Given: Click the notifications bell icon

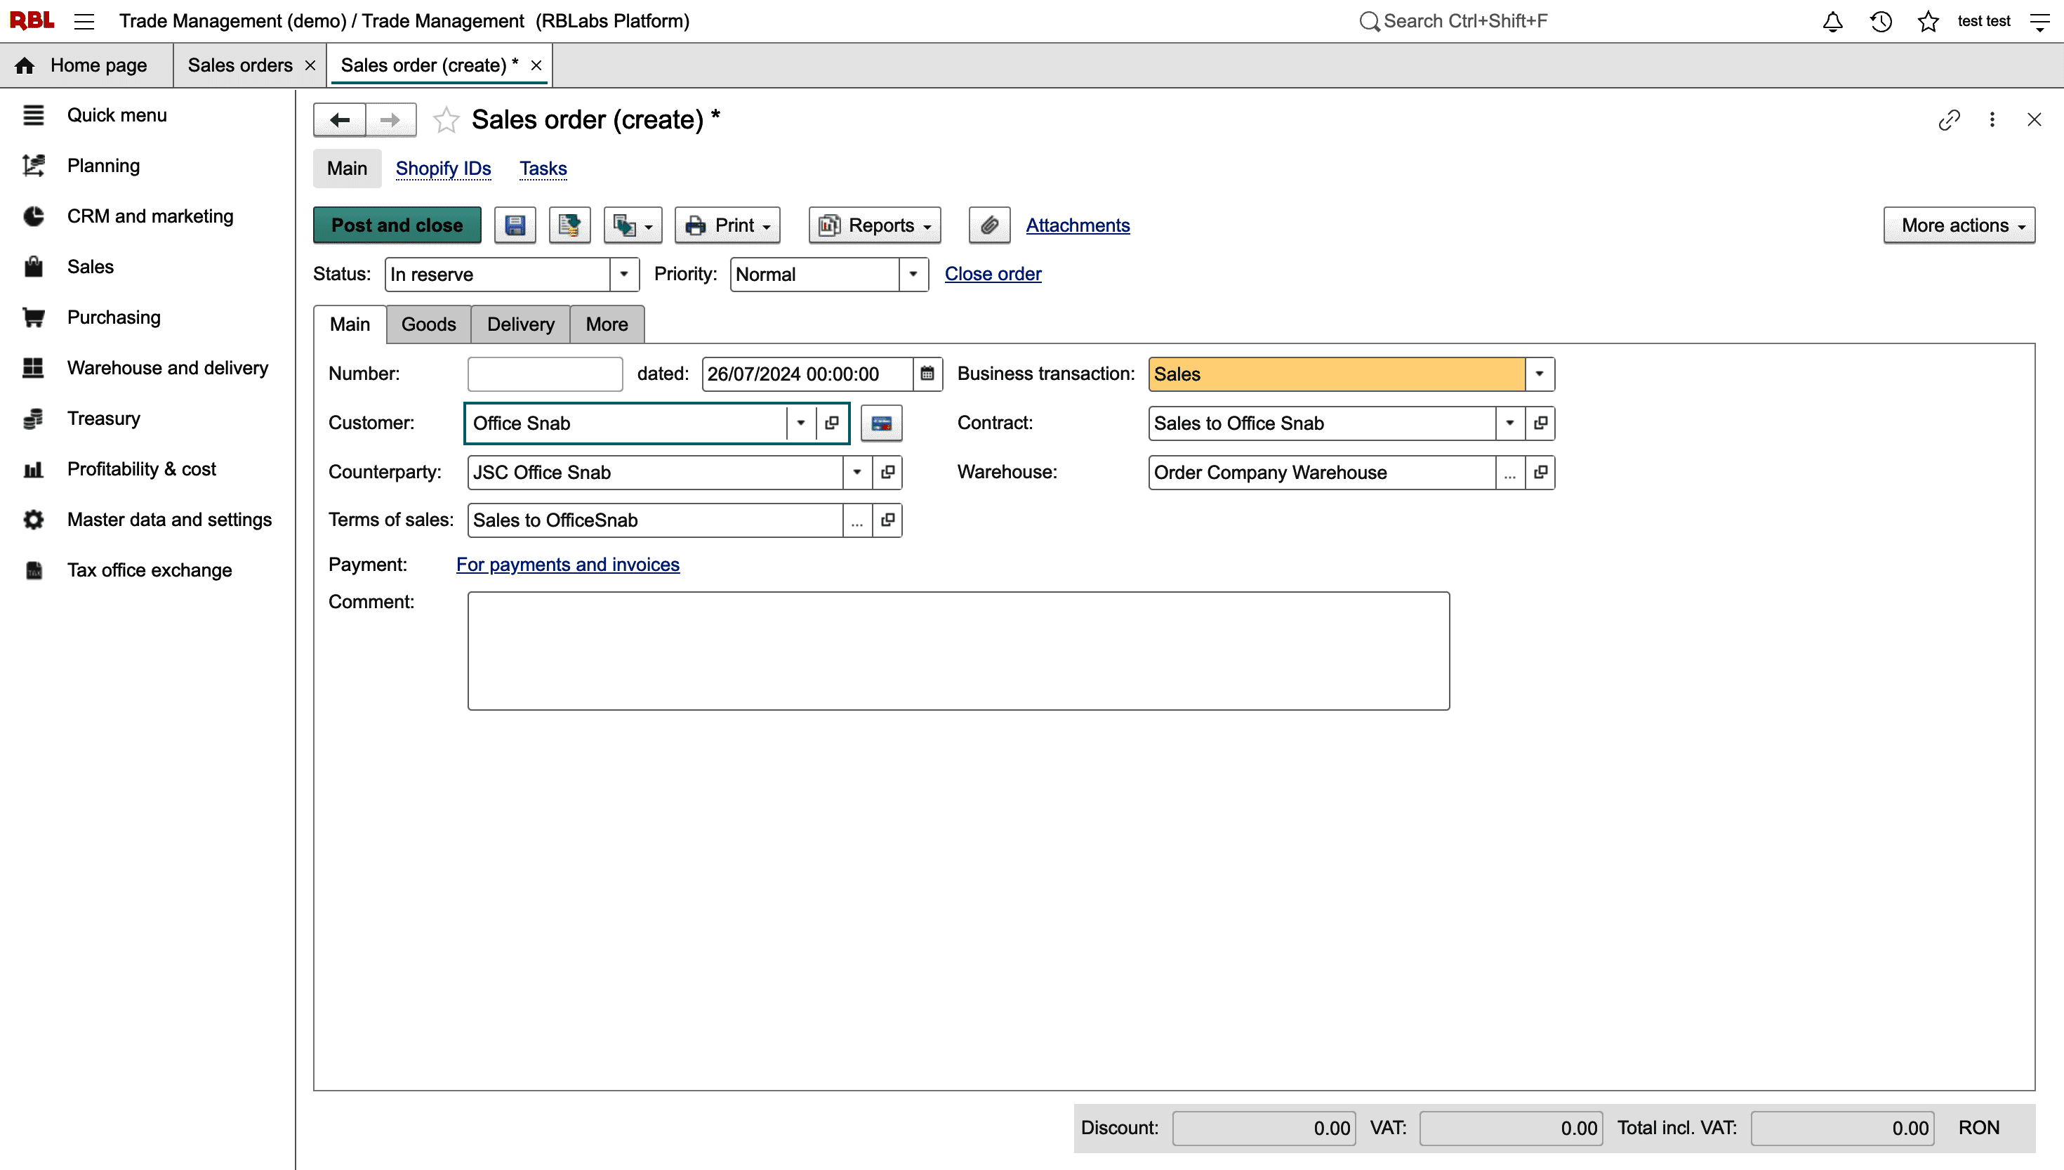Looking at the screenshot, I should (x=1832, y=21).
